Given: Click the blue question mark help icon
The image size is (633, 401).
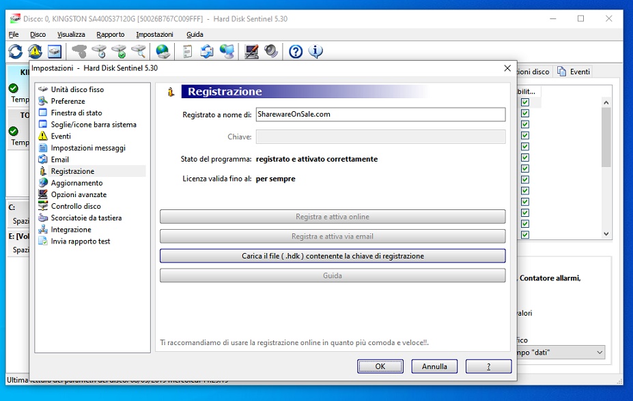Looking at the screenshot, I should pos(296,52).
